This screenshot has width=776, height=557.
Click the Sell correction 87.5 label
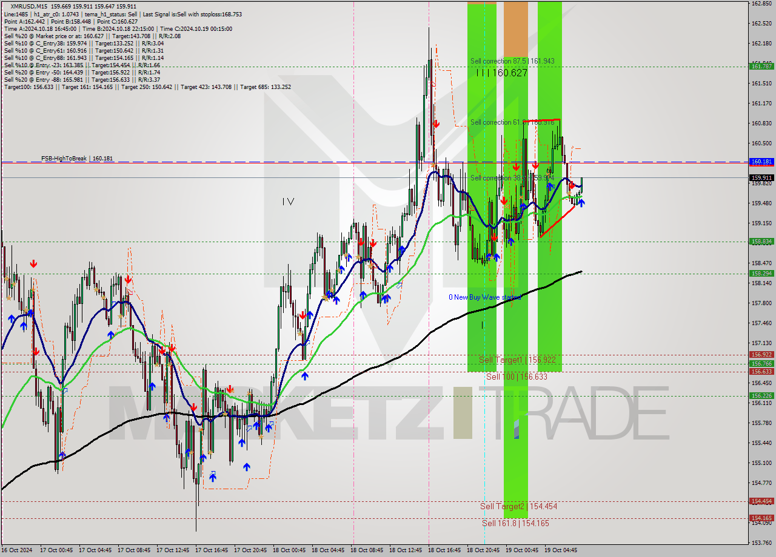click(x=512, y=61)
